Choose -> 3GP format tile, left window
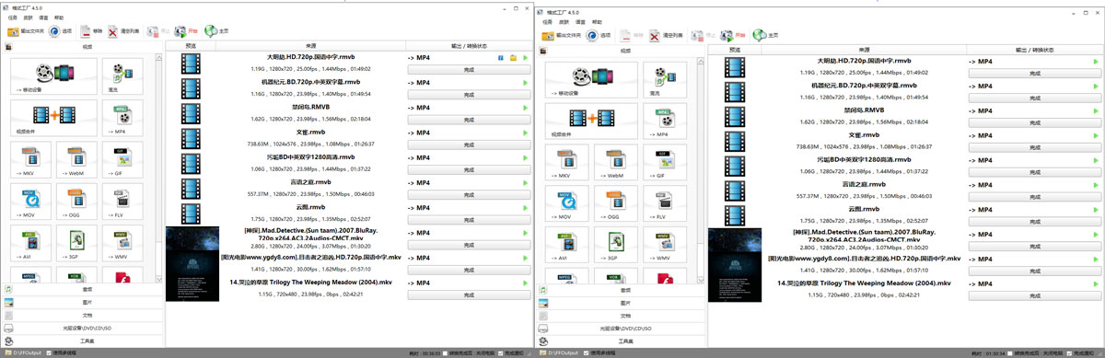 (x=76, y=244)
